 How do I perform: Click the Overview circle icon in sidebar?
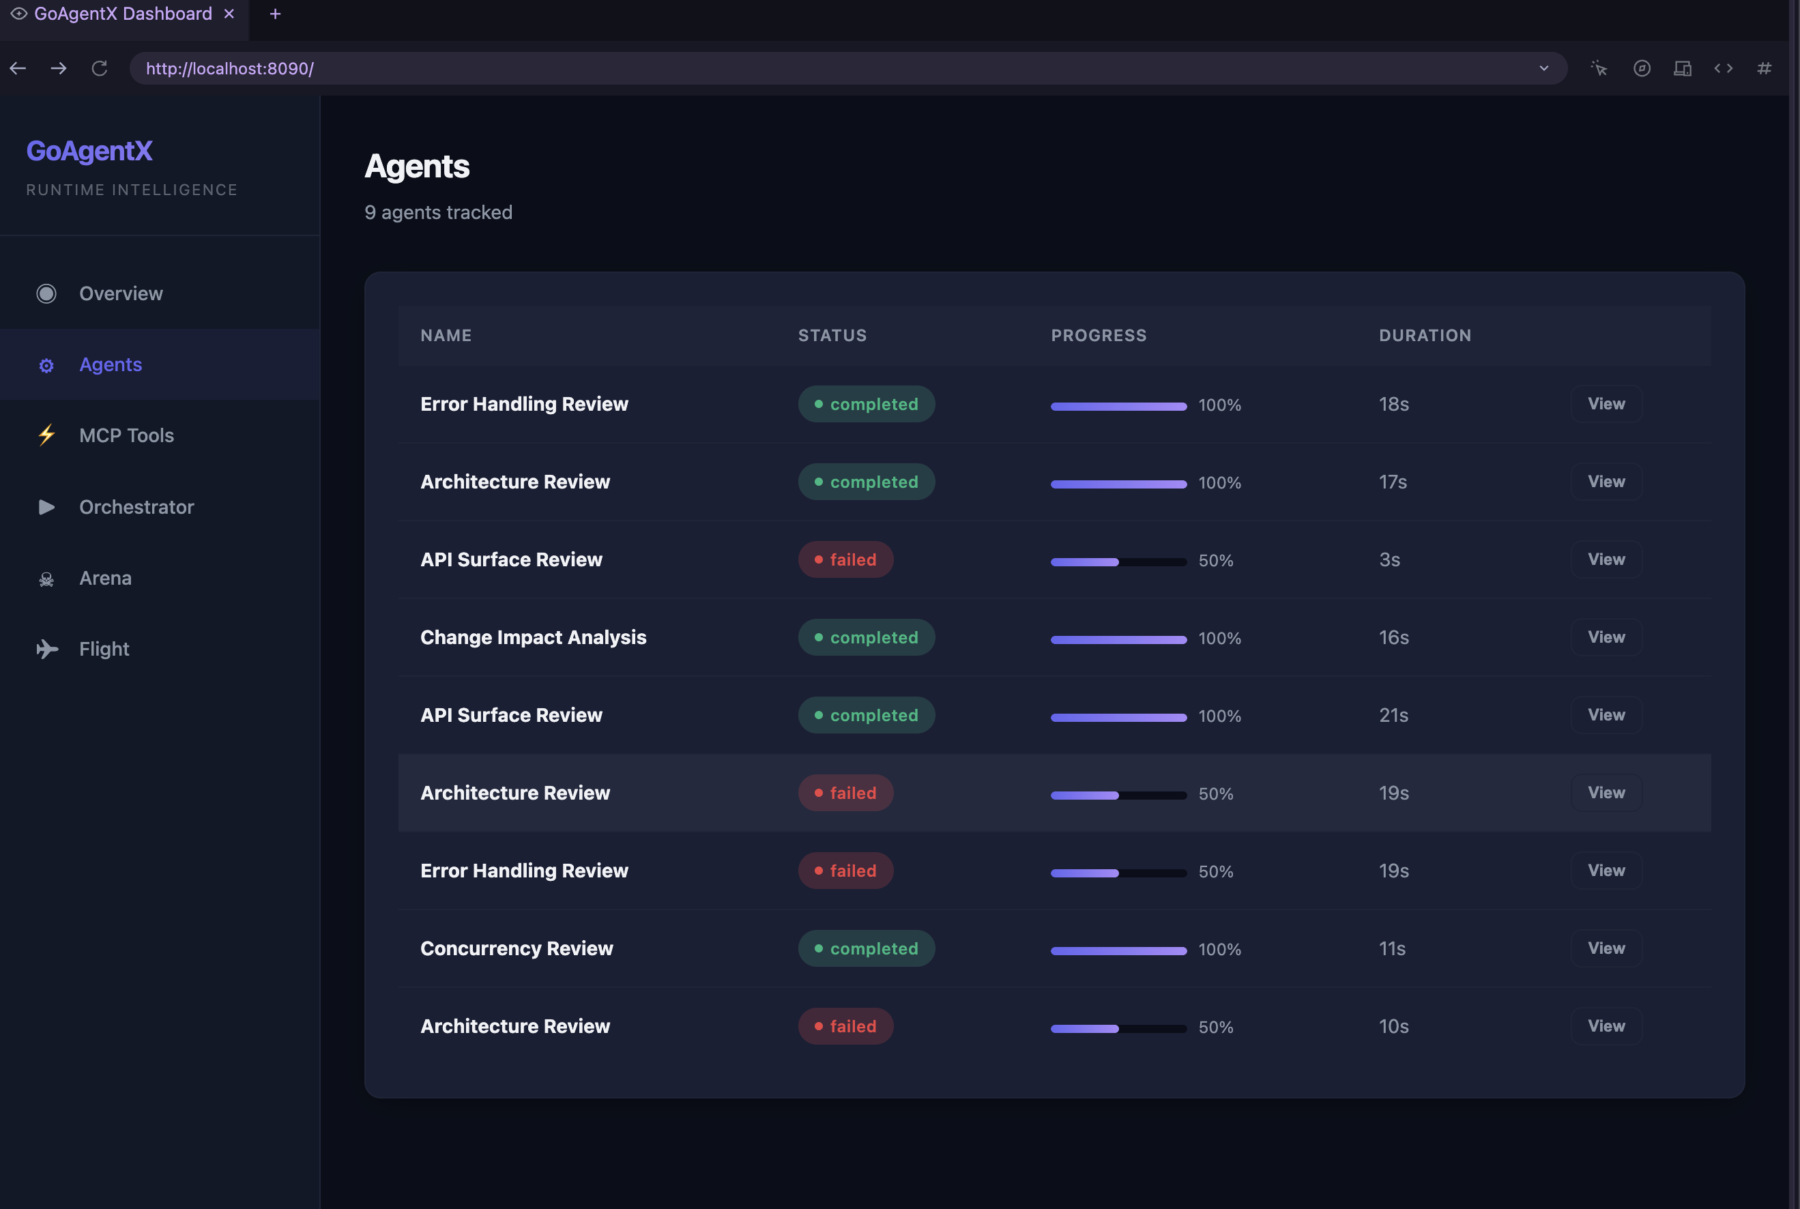pos(46,294)
